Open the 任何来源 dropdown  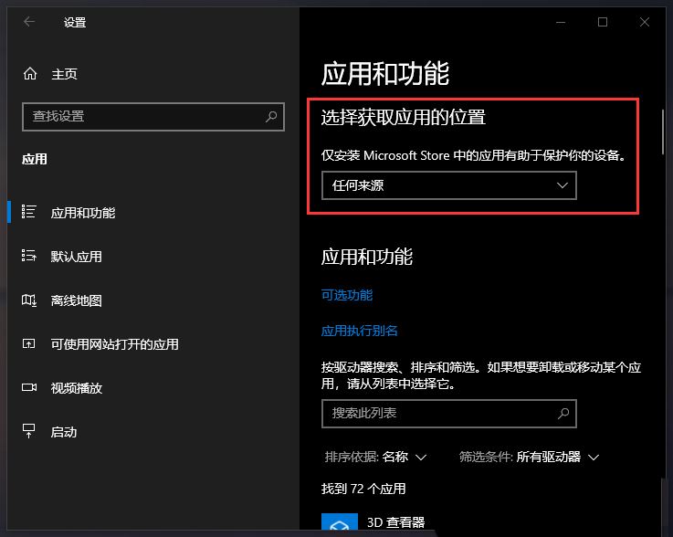(449, 185)
